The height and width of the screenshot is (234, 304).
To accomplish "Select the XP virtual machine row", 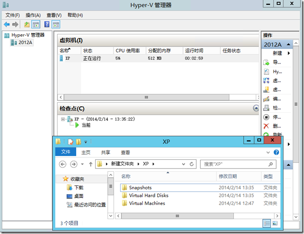I will 158,58.
